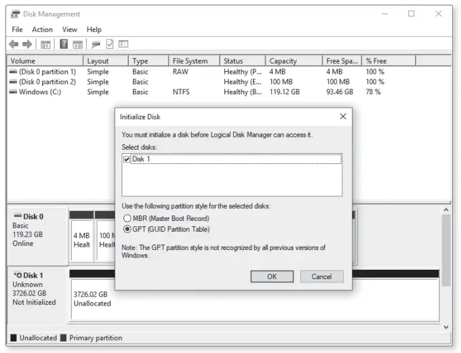The width and height of the screenshot is (461, 353).
Task: Click the scroll down arrow in disk pane
Action: [446, 327]
